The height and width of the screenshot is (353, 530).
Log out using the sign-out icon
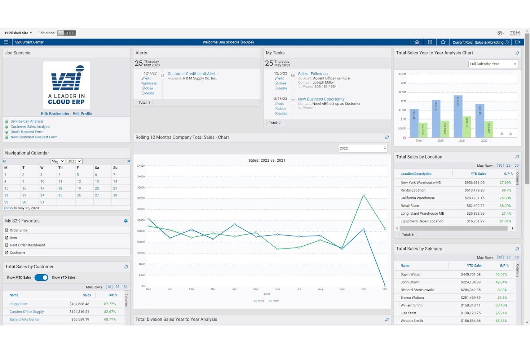tap(518, 42)
